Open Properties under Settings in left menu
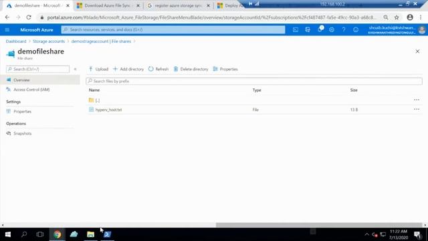The width and height of the screenshot is (428, 241). [22, 112]
